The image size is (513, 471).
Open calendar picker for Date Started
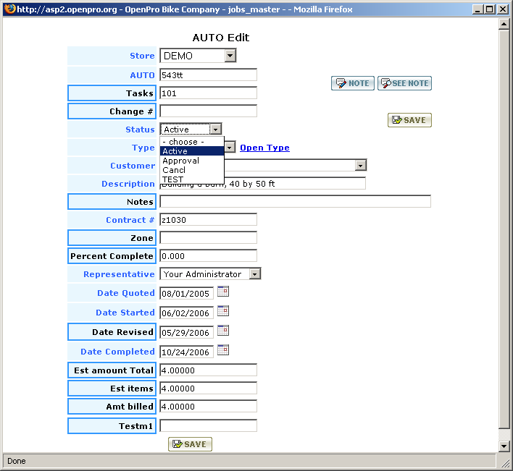[x=223, y=312]
